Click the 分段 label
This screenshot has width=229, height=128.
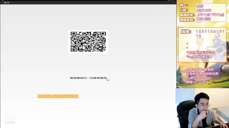[184, 10]
